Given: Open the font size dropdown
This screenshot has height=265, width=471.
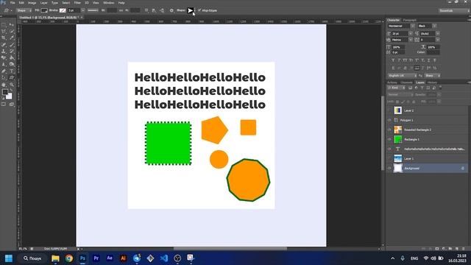Looking at the screenshot, I should (x=411, y=34).
